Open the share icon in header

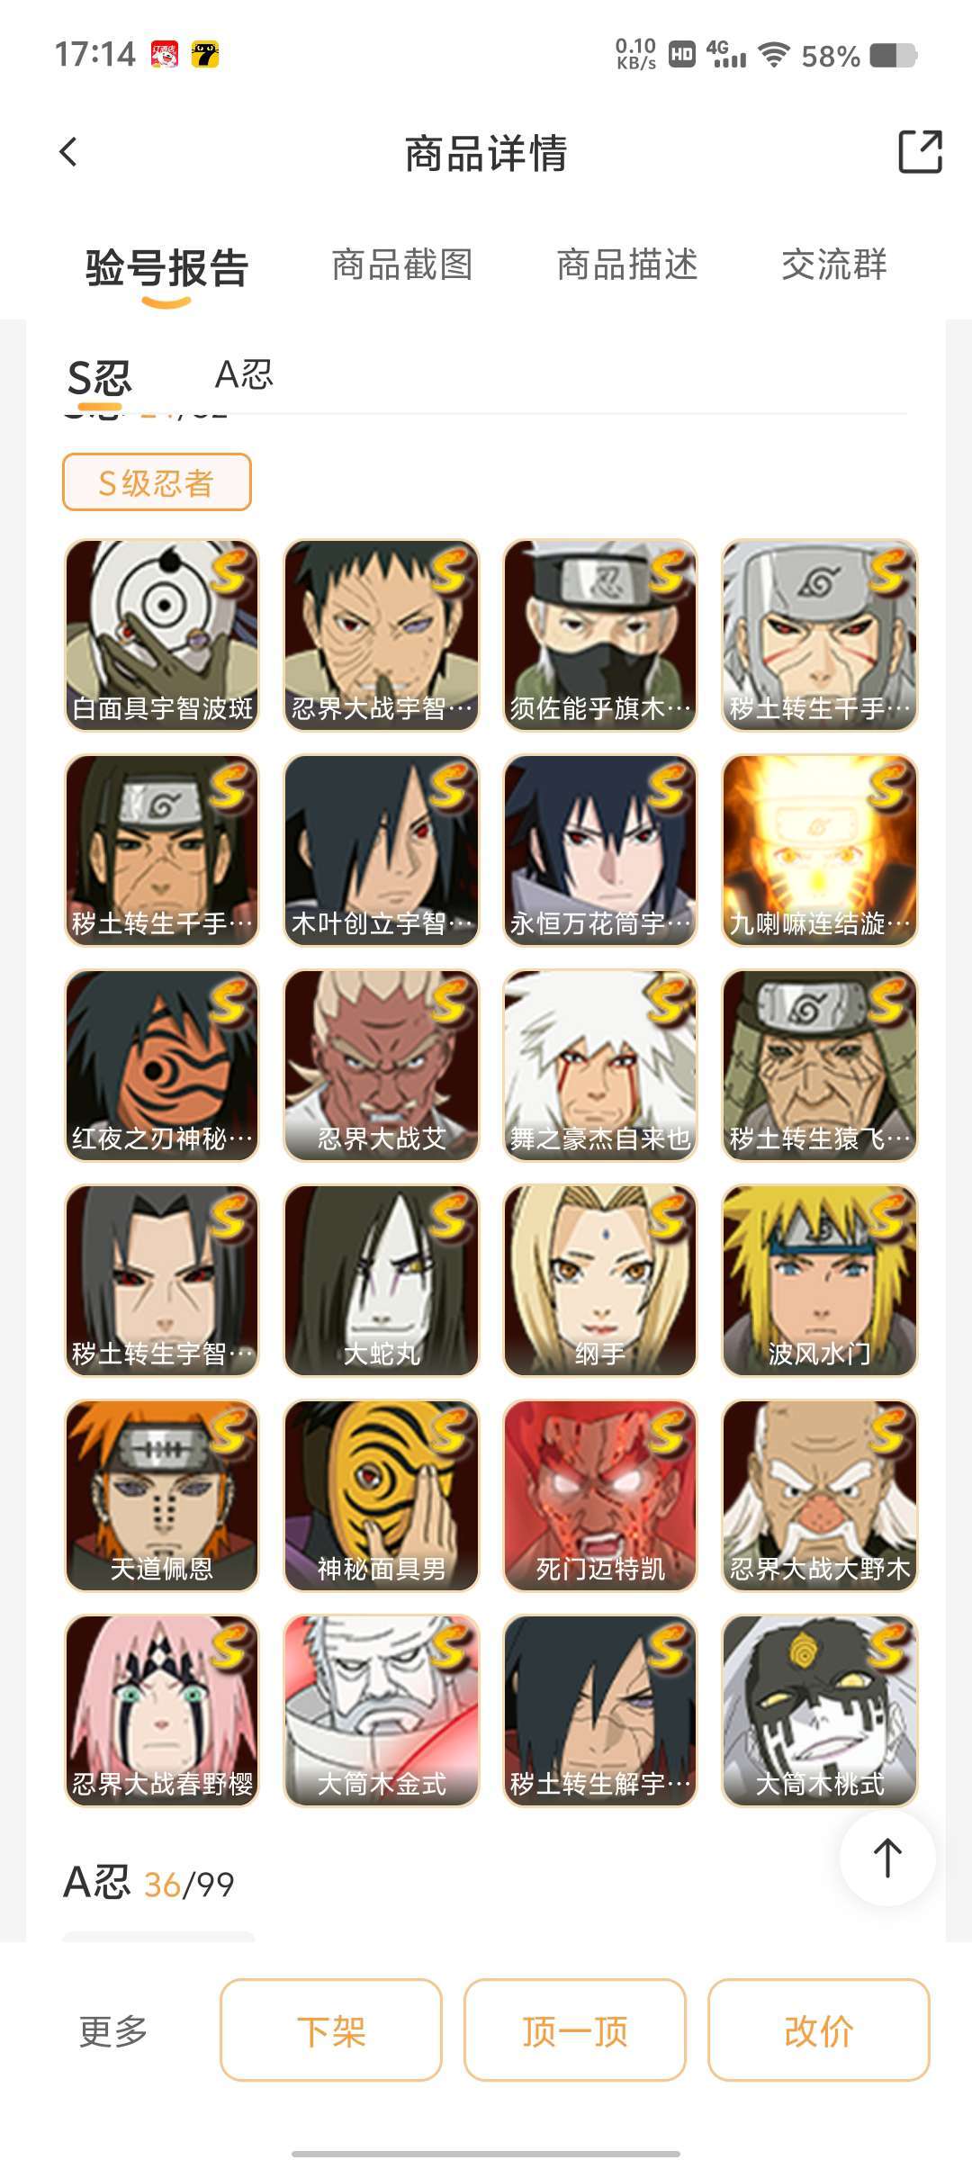click(x=920, y=151)
